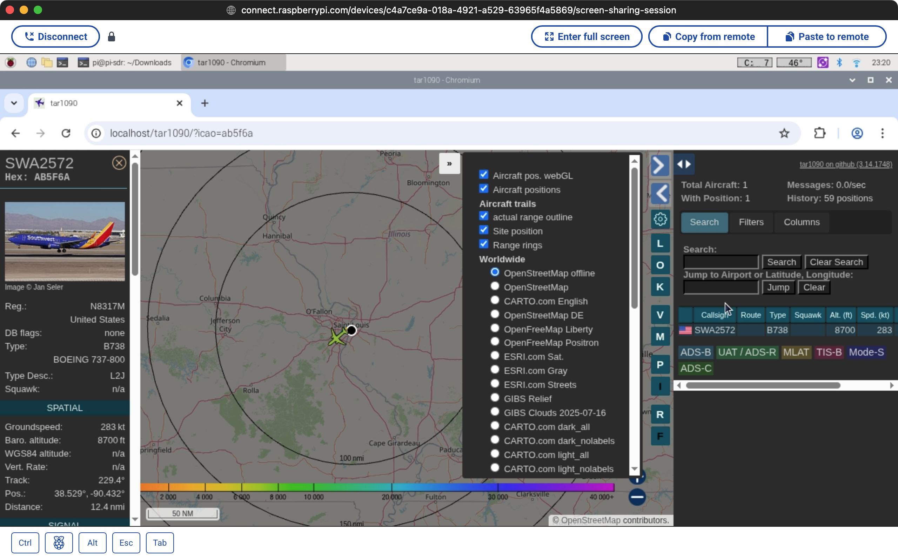The image size is (898, 559).
Task: Click the aircraft table scroll right arrow
Action: click(x=892, y=386)
